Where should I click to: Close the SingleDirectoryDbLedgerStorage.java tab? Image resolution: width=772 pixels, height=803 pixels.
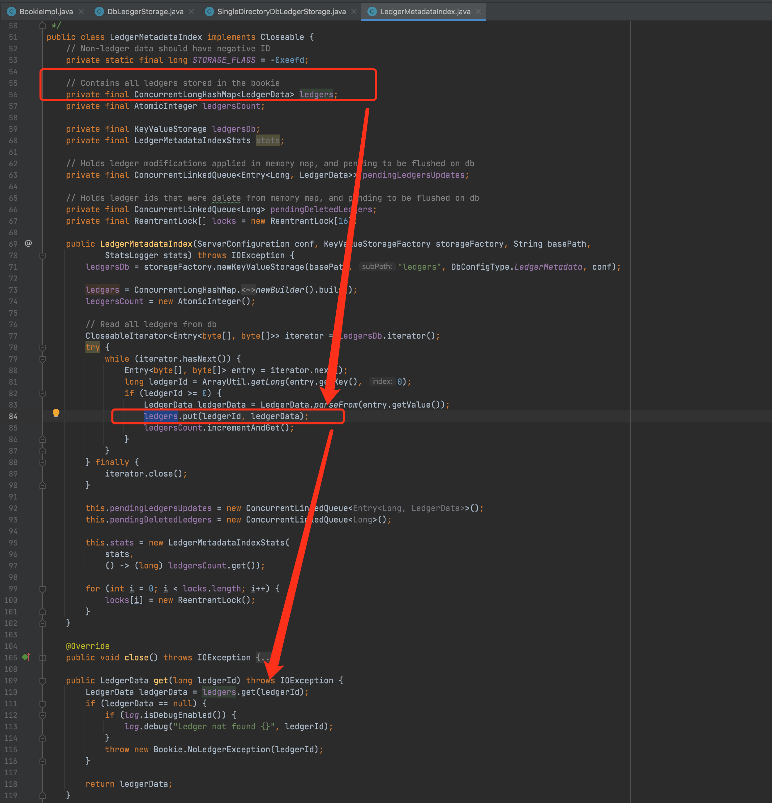point(354,11)
